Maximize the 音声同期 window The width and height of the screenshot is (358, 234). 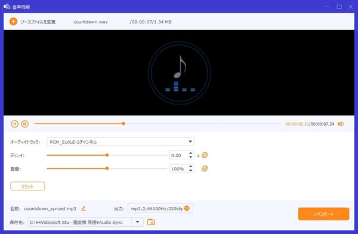pyautogui.click(x=340, y=7)
